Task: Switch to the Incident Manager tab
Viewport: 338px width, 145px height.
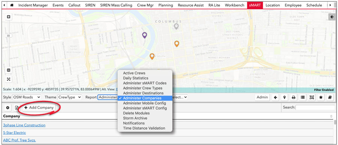Action: (33, 5)
